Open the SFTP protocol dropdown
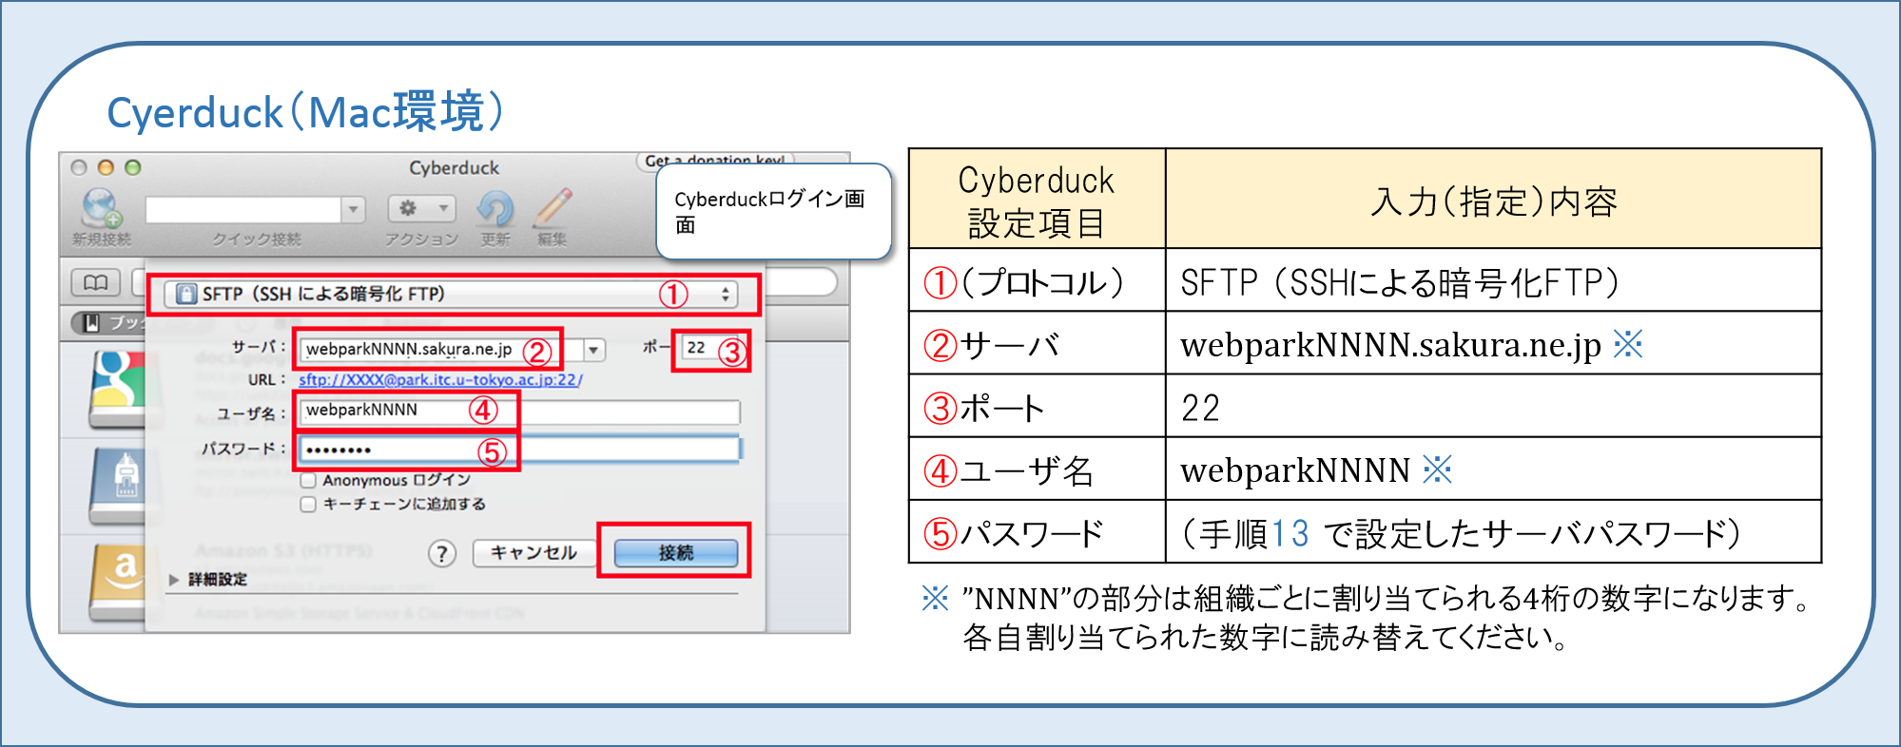Viewport: 1901px width, 747px height. (x=453, y=295)
